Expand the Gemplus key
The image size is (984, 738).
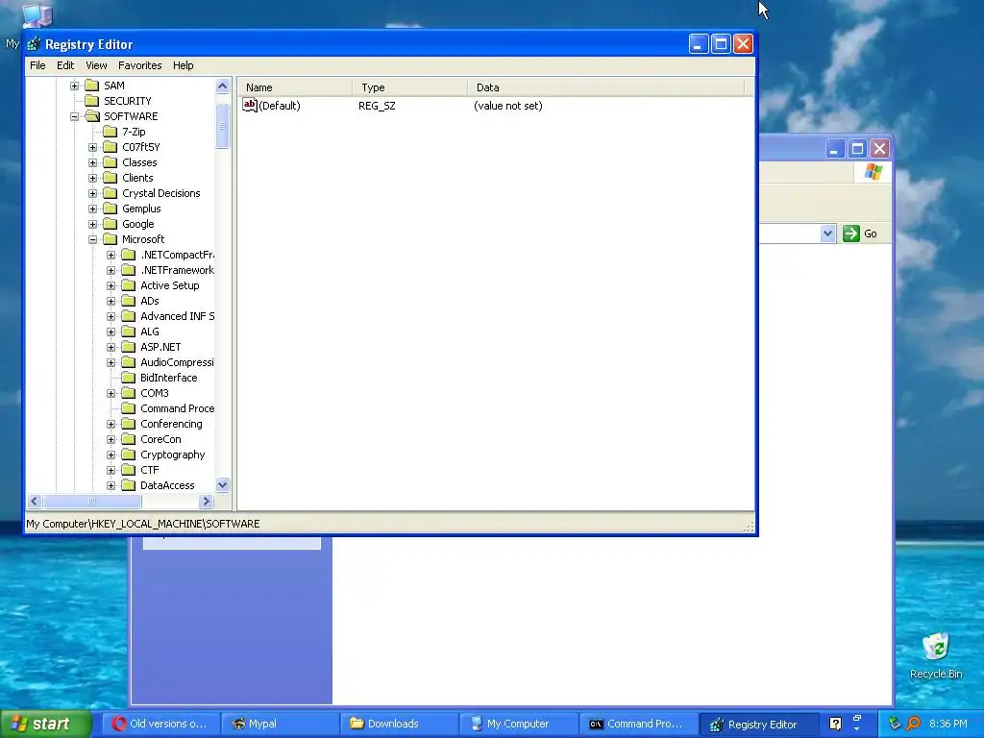click(93, 209)
